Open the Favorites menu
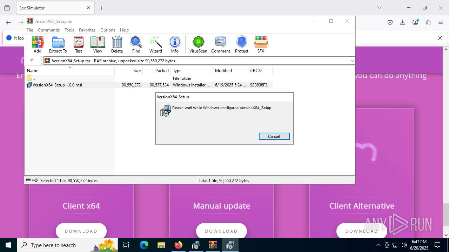Image resolution: width=449 pixels, height=252 pixels. 87,30
